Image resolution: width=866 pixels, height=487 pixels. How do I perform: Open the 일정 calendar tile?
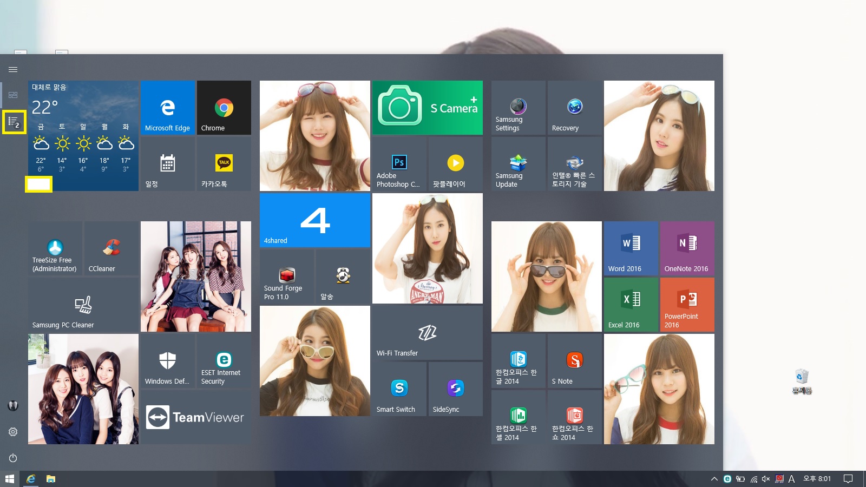click(x=167, y=164)
